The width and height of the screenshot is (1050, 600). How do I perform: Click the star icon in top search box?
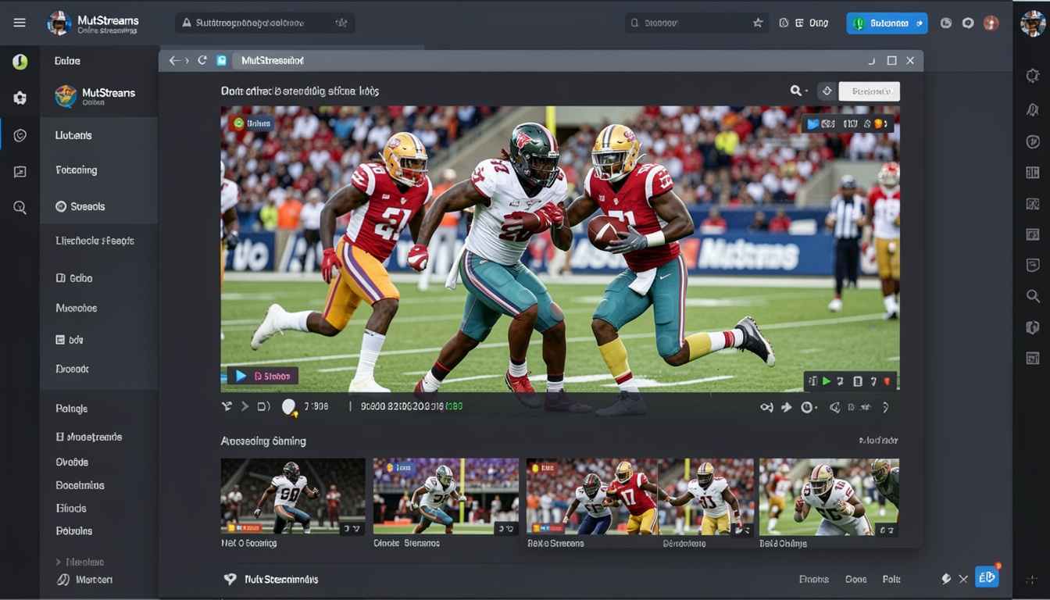[x=757, y=23]
